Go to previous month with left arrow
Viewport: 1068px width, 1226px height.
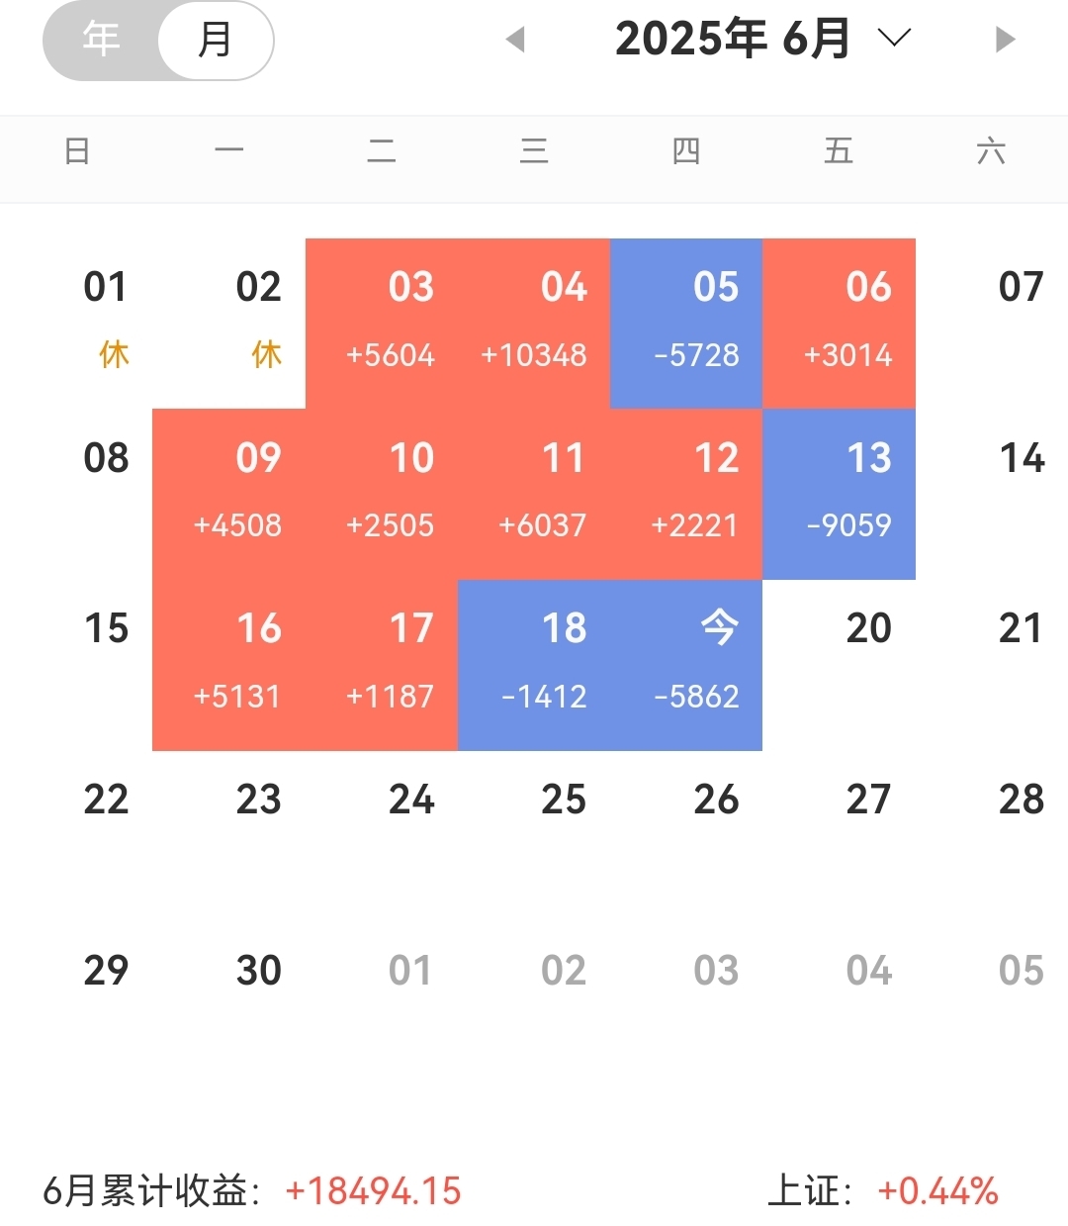(514, 40)
